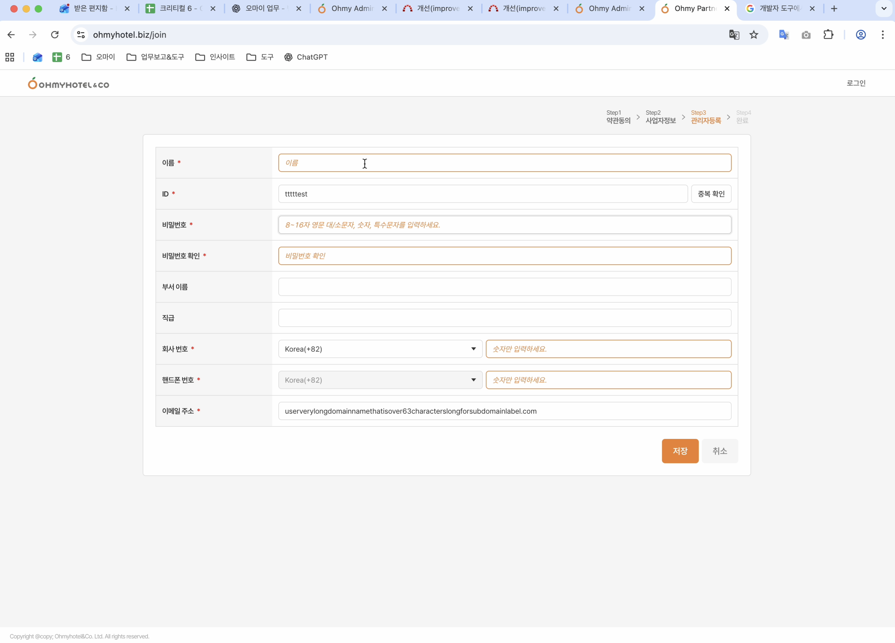Reload the page
Viewport: 895px width, 643px height.
[55, 35]
